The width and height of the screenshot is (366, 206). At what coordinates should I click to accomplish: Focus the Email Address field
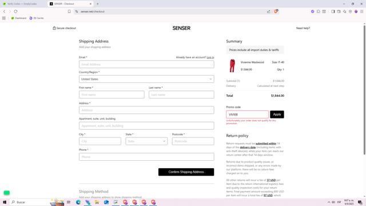(x=146, y=64)
